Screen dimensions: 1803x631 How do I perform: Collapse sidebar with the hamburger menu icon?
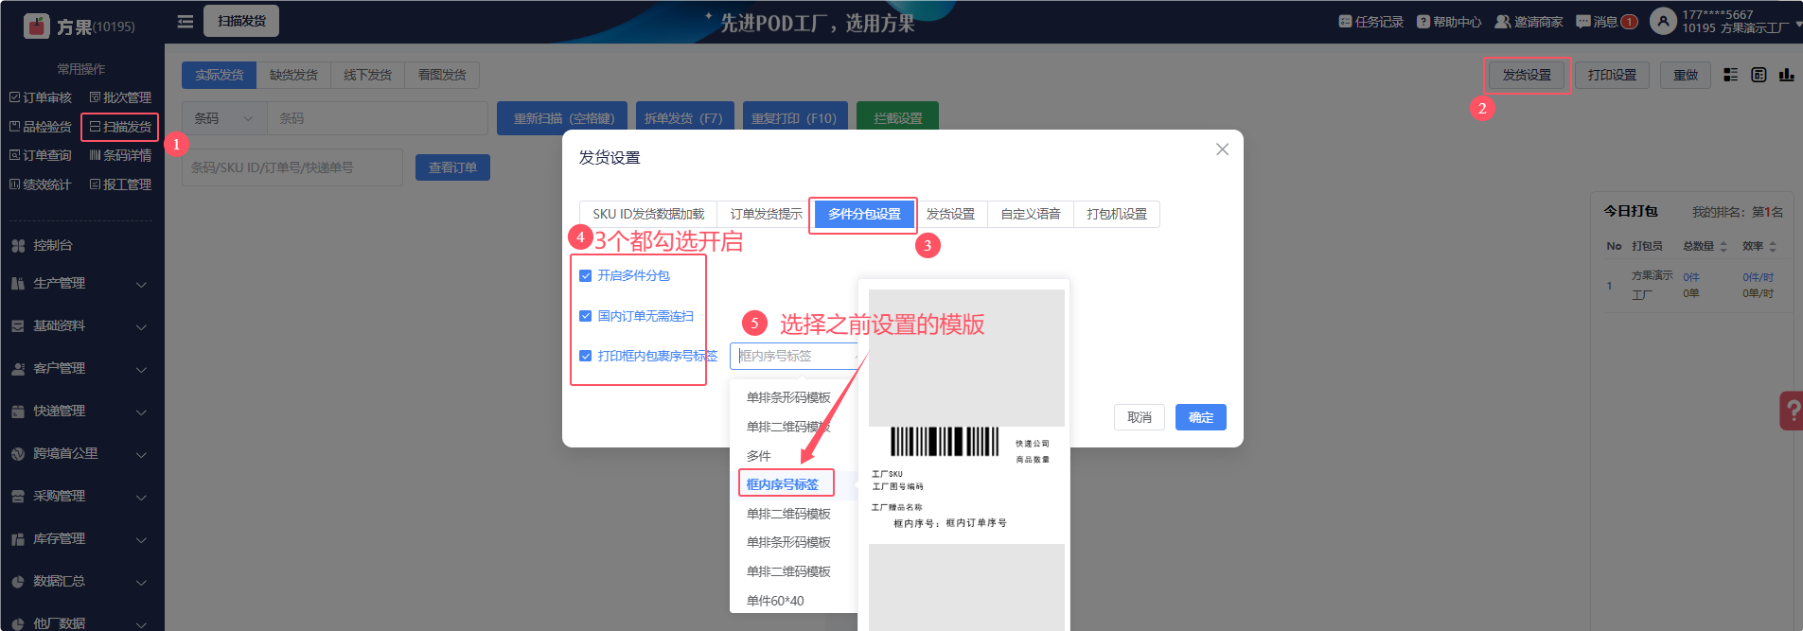pos(186,21)
